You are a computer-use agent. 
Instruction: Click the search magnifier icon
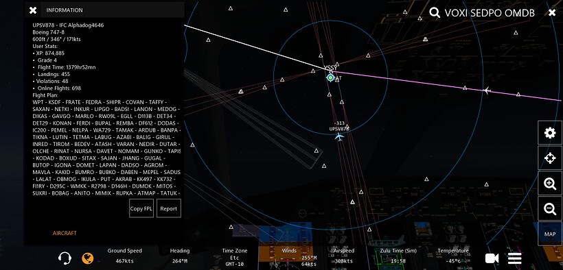click(435, 13)
